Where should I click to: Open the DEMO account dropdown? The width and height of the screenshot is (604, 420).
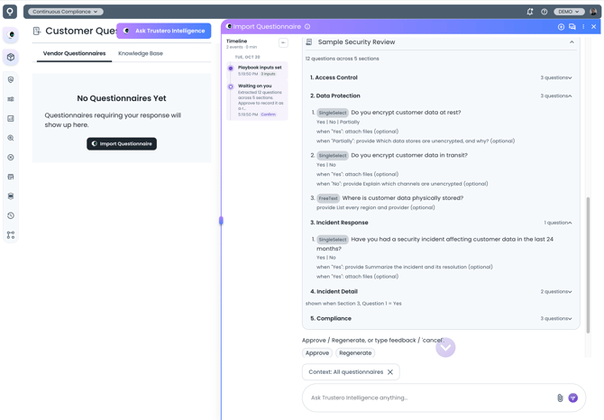[x=569, y=12]
